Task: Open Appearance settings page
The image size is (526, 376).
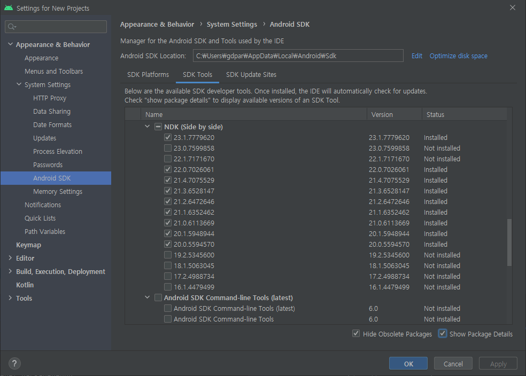Action: [41, 58]
